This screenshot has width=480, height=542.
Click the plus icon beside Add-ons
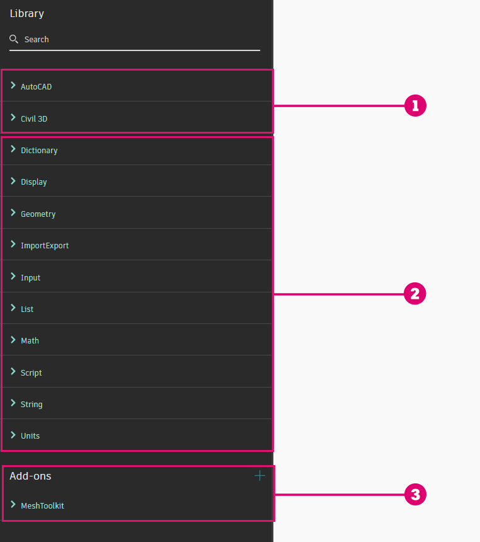coord(260,476)
